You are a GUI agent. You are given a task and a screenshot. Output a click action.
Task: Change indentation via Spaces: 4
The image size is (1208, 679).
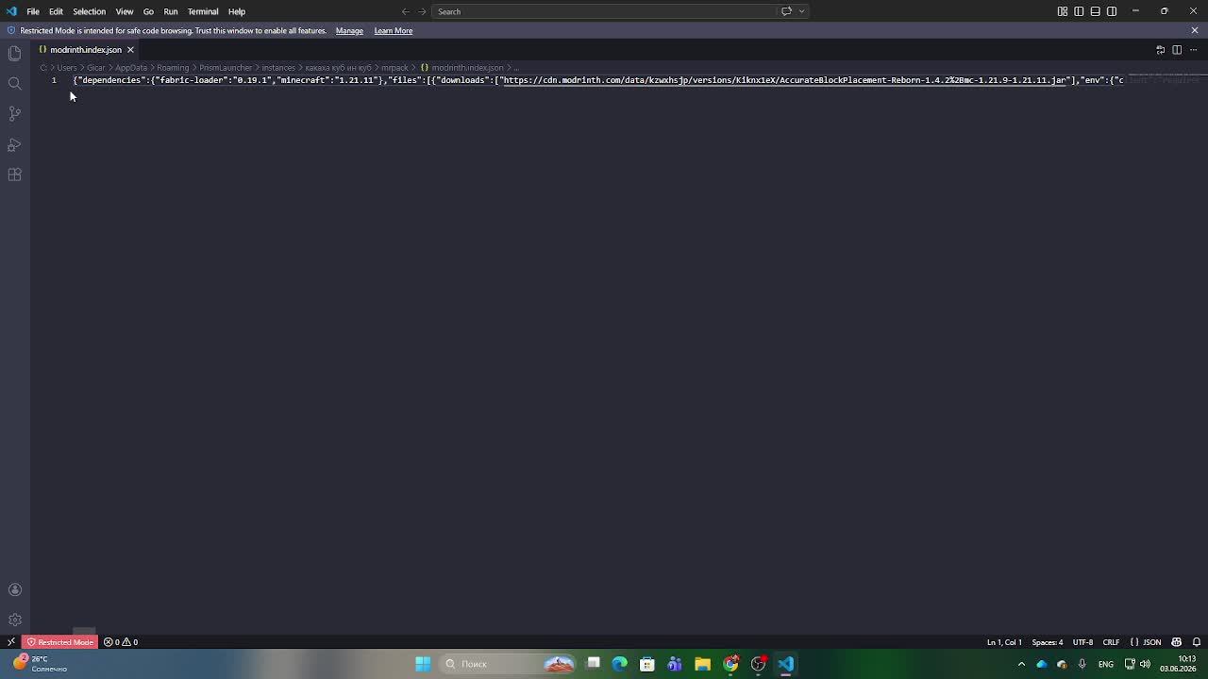click(1047, 642)
